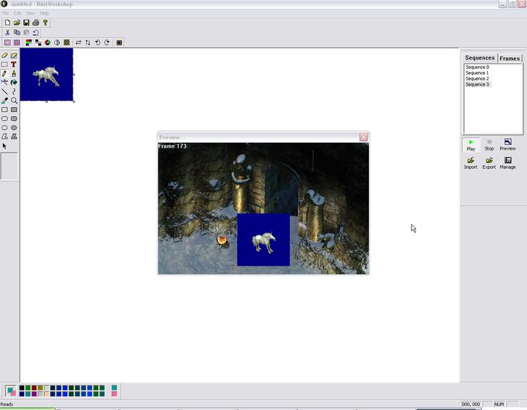Click the Undo icon

(x=36, y=33)
